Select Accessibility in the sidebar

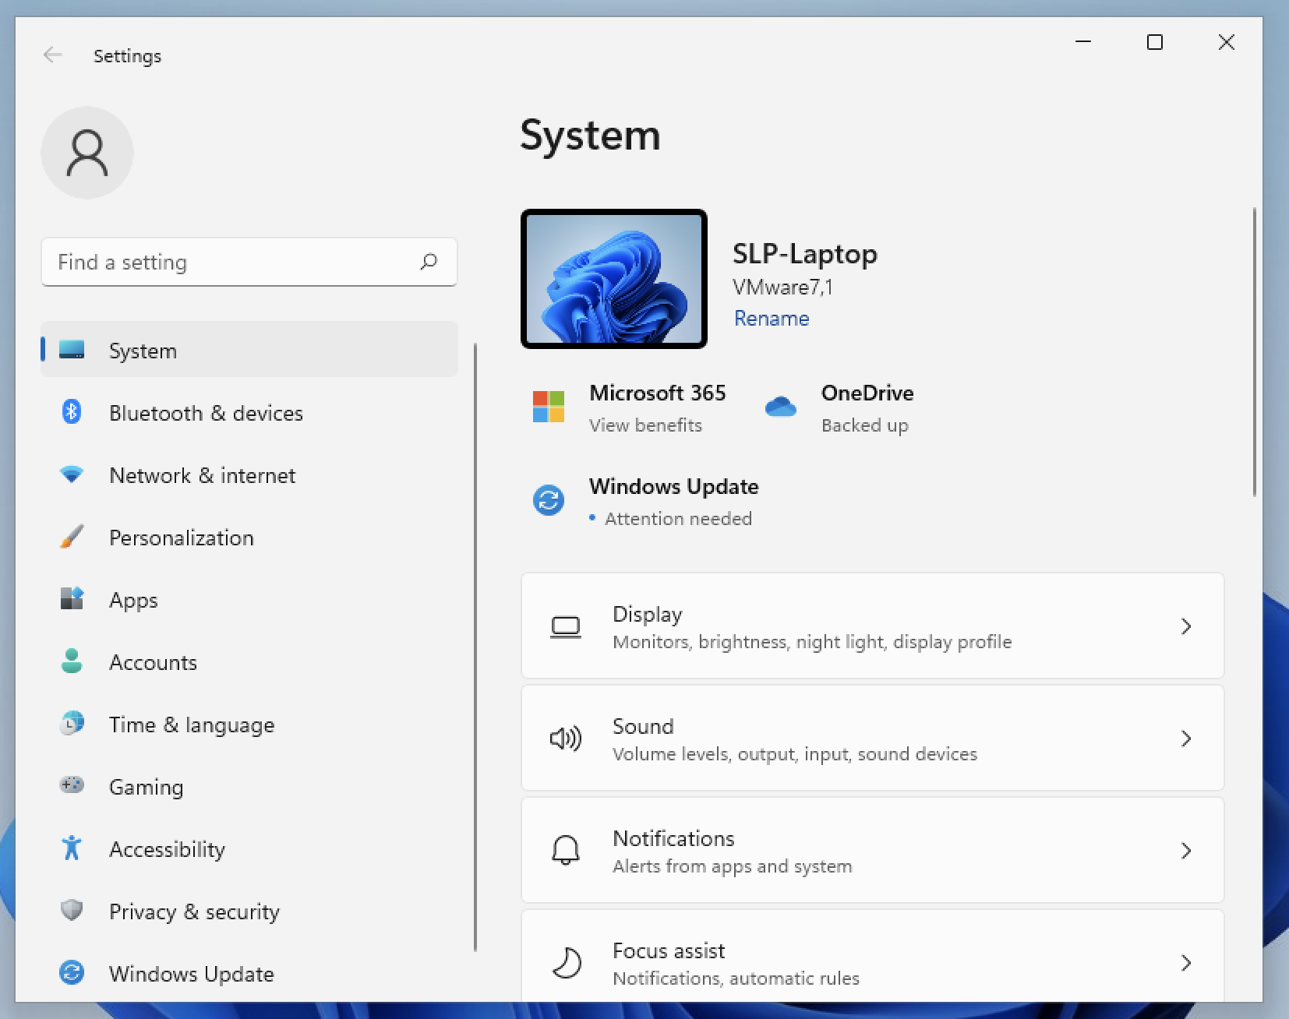pyautogui.click(x=249, y=848)
